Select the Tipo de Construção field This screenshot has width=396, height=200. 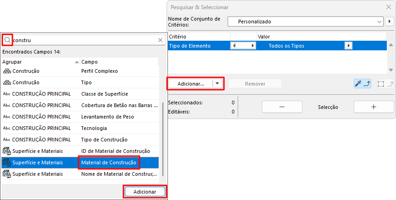point(104,140)
